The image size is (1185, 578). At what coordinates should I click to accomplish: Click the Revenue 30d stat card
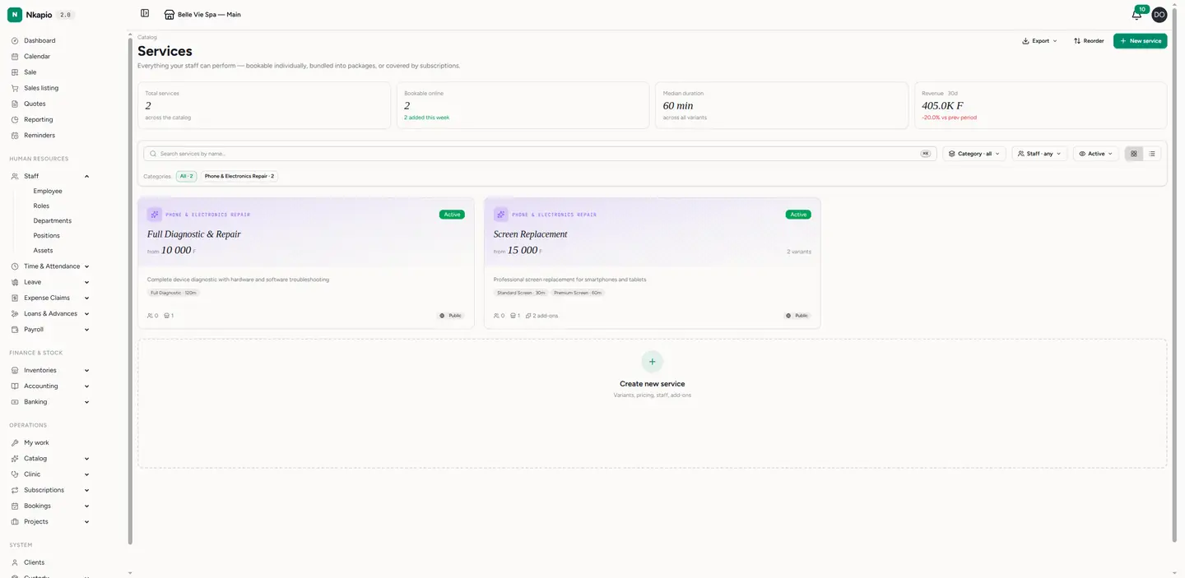(x=1040, y=105)
